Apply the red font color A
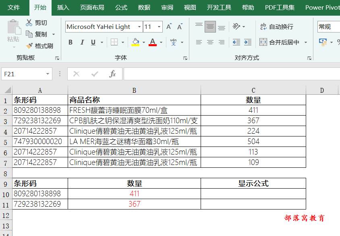Screen dimensions: 340x236 153,42
